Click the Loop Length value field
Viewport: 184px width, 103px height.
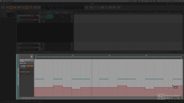pyautogui.click(x=30, y=74)
